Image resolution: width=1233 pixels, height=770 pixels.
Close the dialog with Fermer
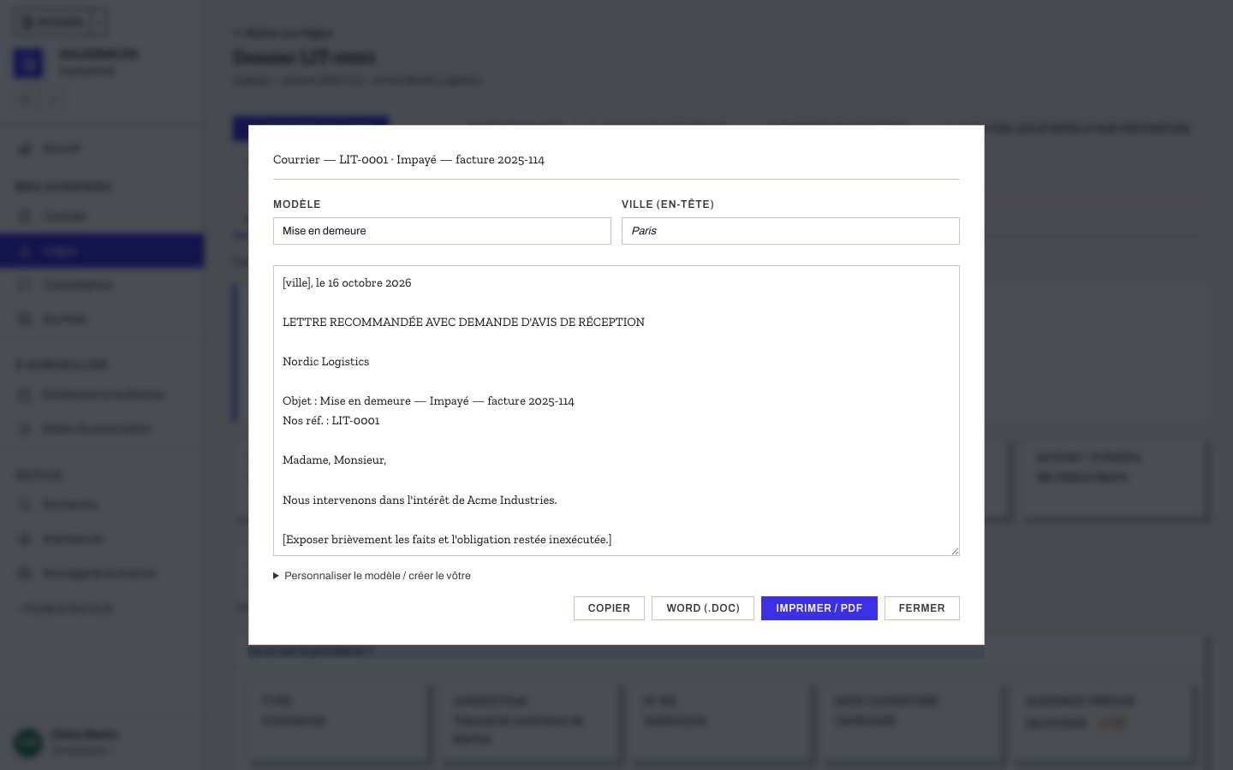click(922, 608)
